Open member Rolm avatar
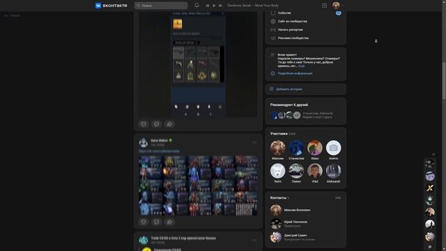446x251 pixels. pyautogui.click(x=277, y=171)
